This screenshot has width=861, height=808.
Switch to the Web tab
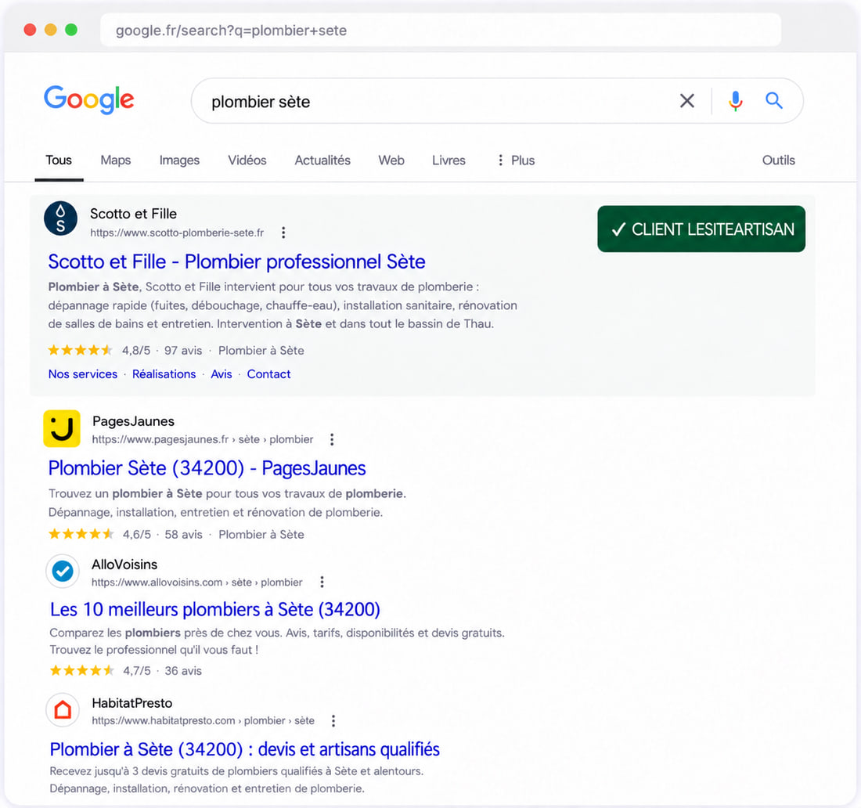(x=391, y=161)
